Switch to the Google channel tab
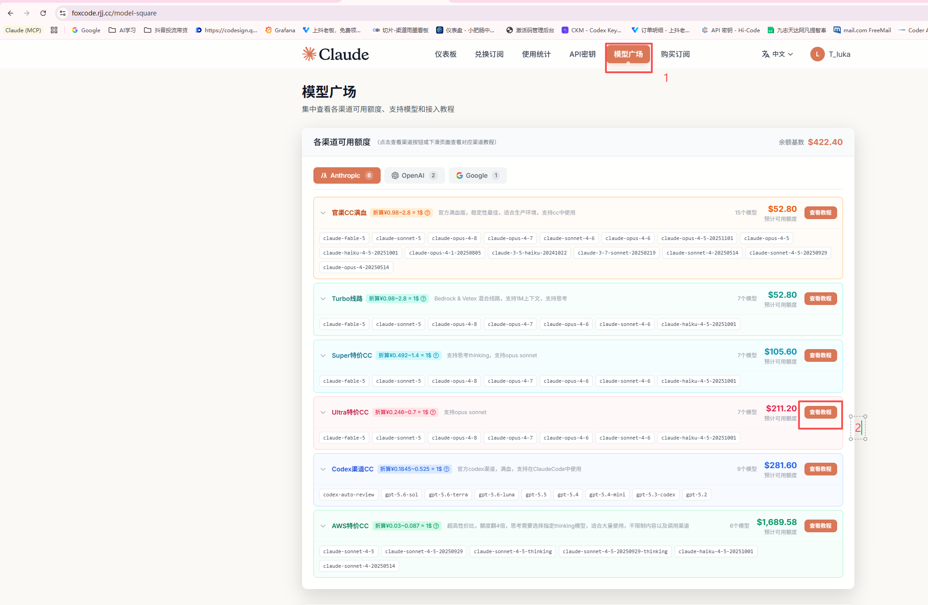Image resolution: width=928 pixels, height=605 pixels. 477,175
